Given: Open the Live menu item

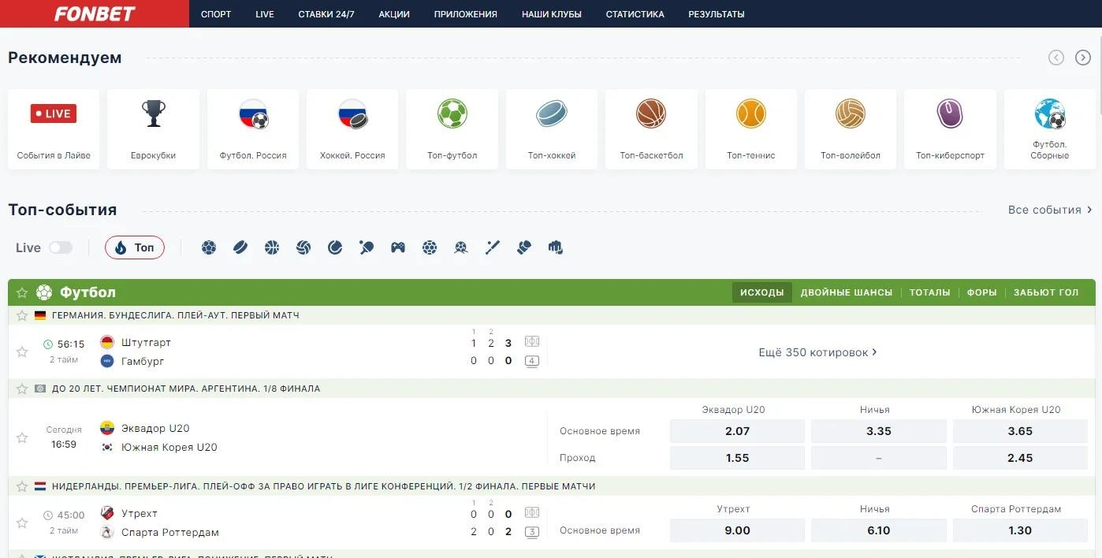Looking at the screenshot, I should [265, 14].
